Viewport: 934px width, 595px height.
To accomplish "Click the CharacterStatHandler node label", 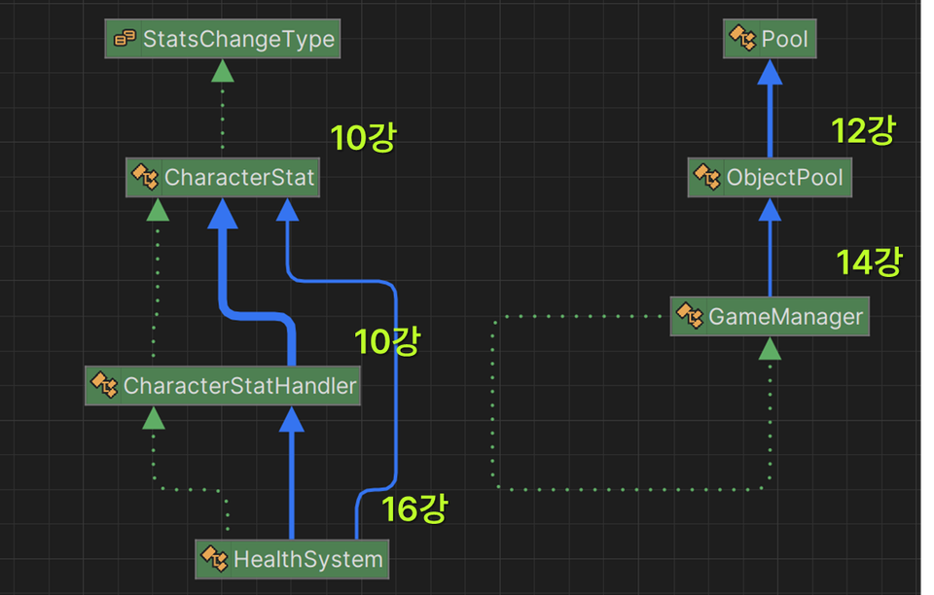I will (222, 385).
